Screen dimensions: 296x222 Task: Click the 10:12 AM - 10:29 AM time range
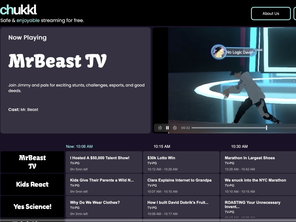pos(162,169)
